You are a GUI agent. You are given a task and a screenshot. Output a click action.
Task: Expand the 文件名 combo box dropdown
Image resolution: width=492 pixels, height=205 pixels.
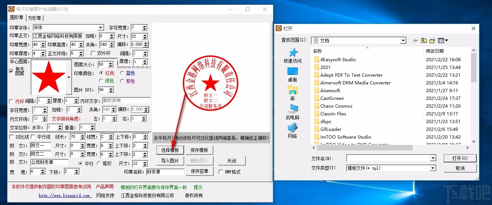[433, 158]
